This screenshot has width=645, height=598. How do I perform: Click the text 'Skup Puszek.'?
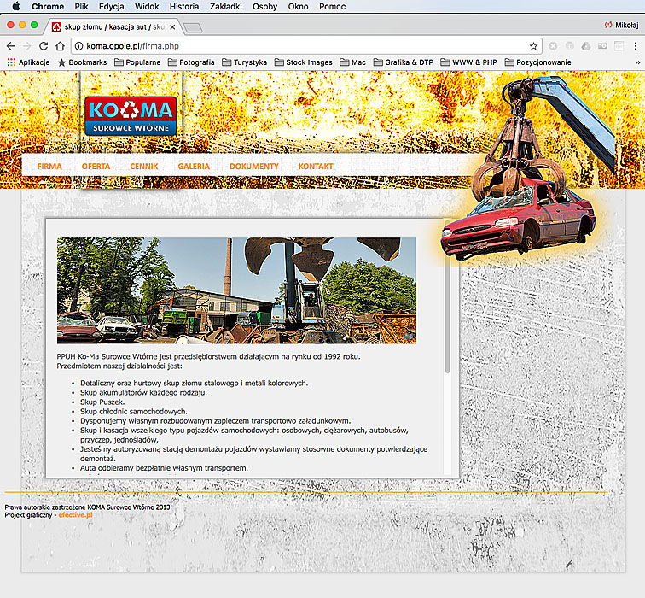click(x=102, y=402)
